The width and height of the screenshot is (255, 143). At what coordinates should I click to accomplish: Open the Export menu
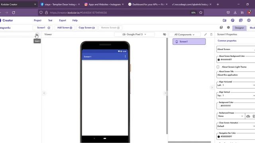pyautogui.click(x=63, y=20)
